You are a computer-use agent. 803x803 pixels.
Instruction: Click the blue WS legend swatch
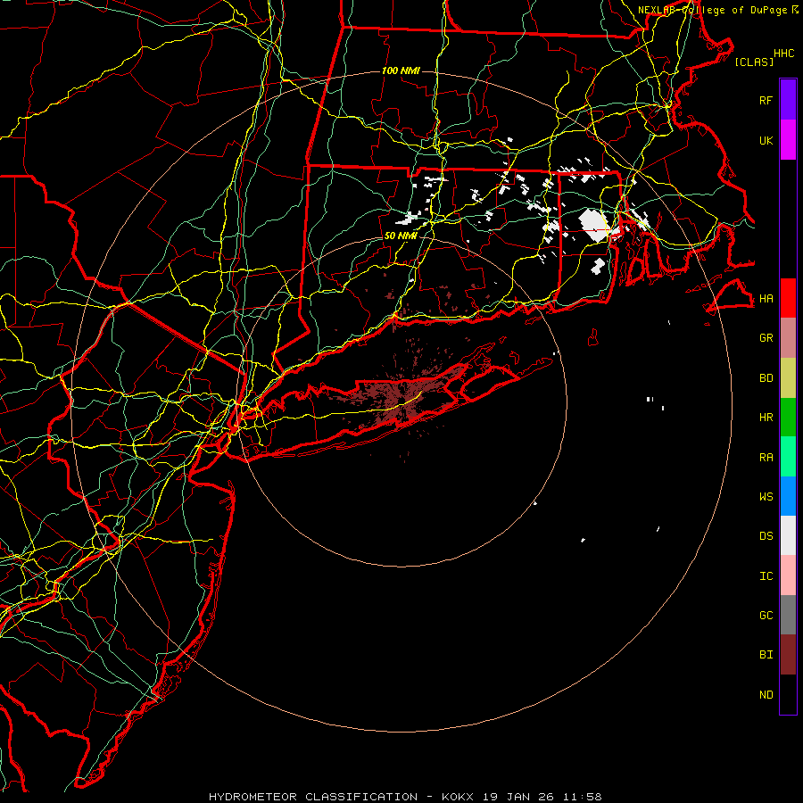[788, 496]
